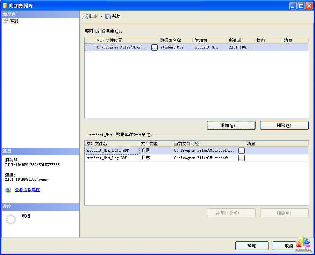Browse path for student_Mis_Log.LDF with the ellipsis
Screen dimensions: 315x255
click(x=242, y=158)
